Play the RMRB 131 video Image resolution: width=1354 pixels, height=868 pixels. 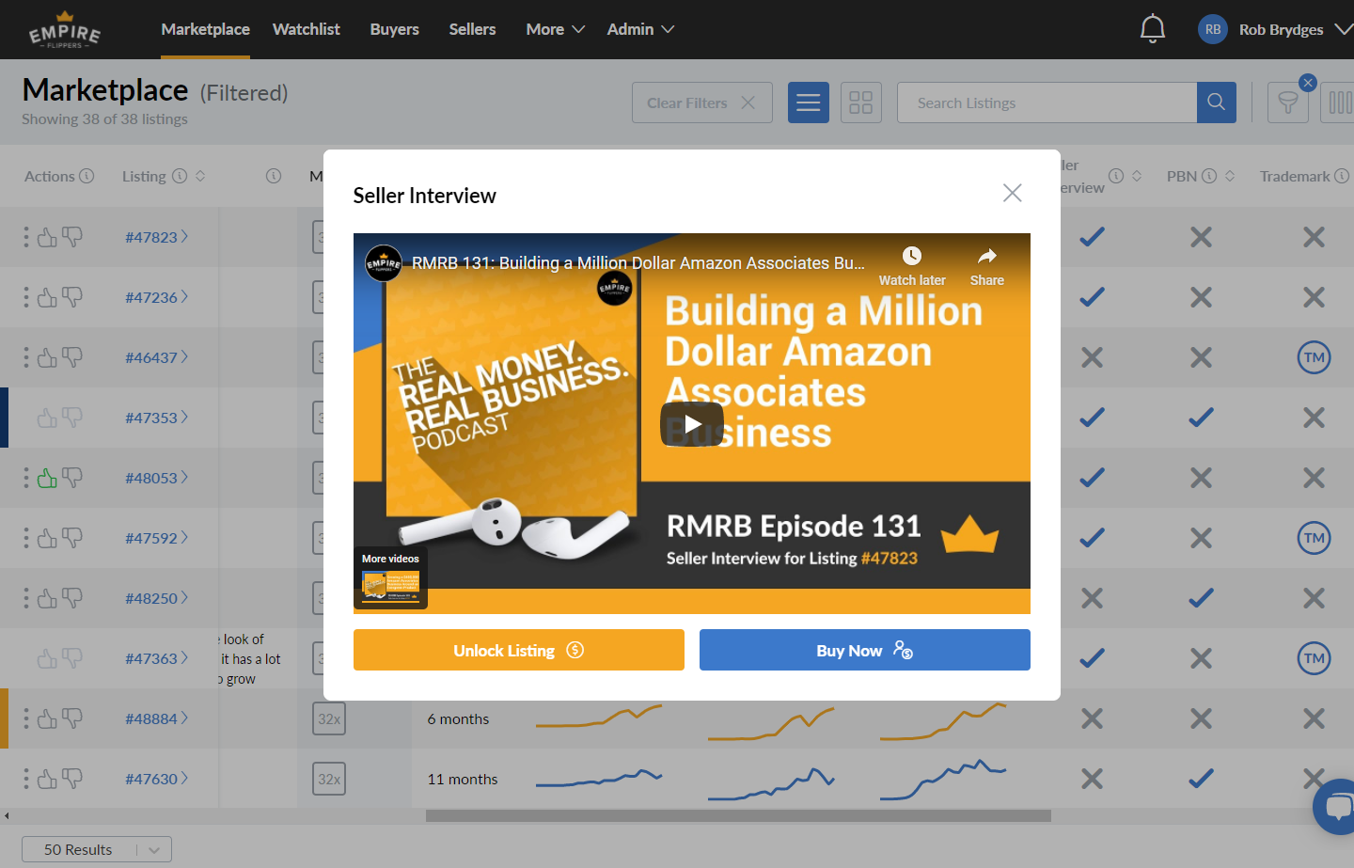pyautogui.click(x=692, y=424)
